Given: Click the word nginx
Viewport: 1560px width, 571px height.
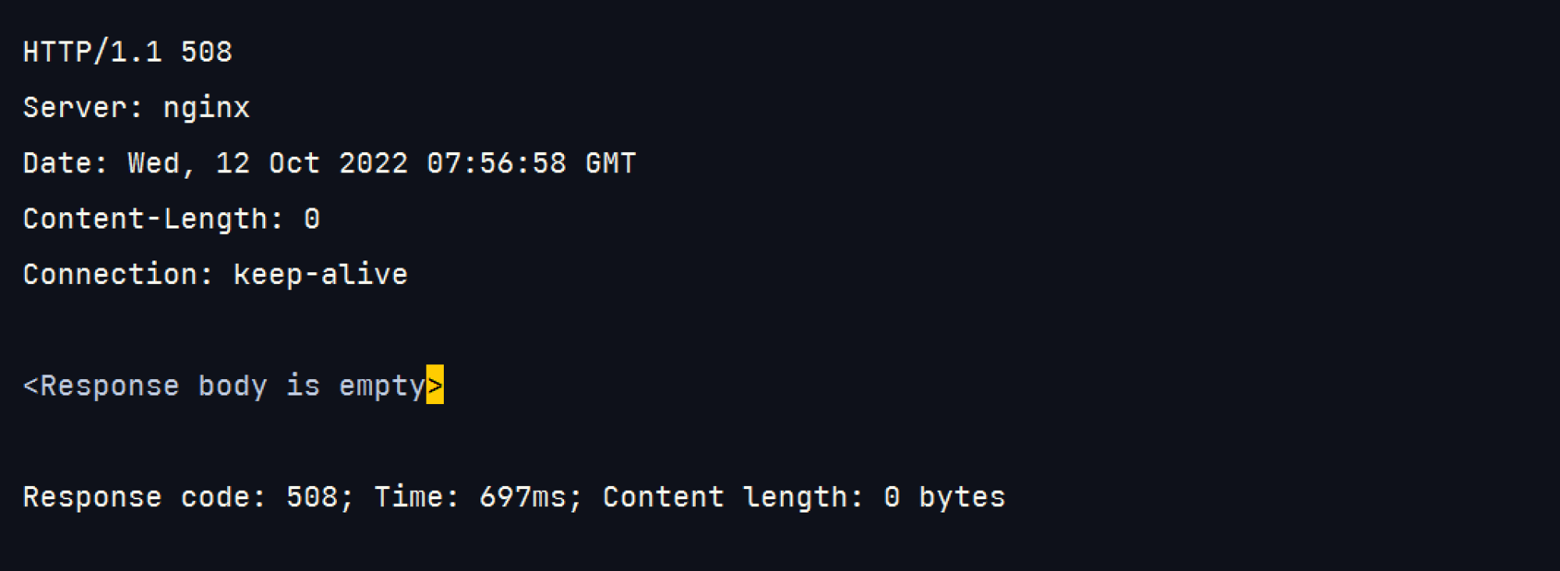Looking at the screenshot, I should tap(207, 109).
